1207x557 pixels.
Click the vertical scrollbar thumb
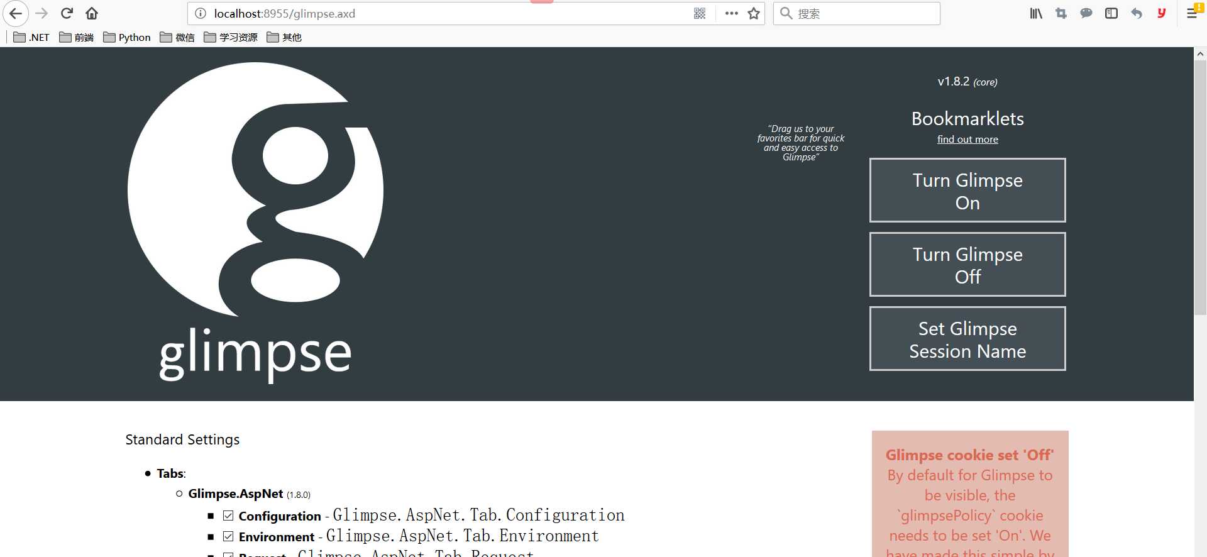coord(1200,187)
